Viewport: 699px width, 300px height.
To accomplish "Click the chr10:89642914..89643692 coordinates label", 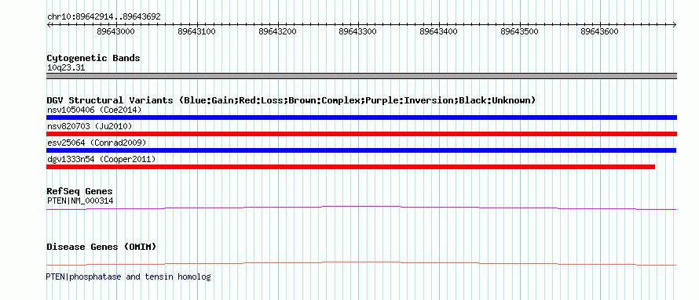I will (x=104, y=17).
